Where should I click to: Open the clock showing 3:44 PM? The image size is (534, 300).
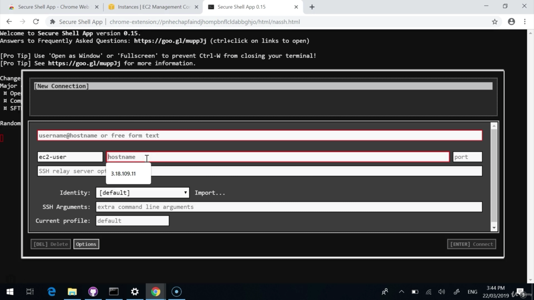click(x=496, y=292)
